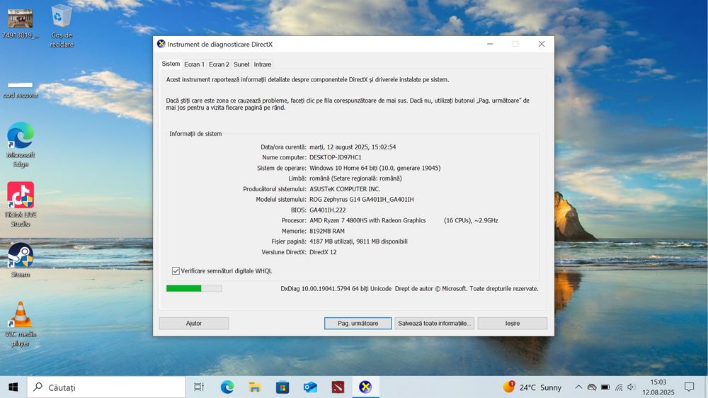This screenshot has height=398, width=708.
Task: Click the ASUSTeK COMPUTER INC. manufacturer text
Action: coord(345,189)
